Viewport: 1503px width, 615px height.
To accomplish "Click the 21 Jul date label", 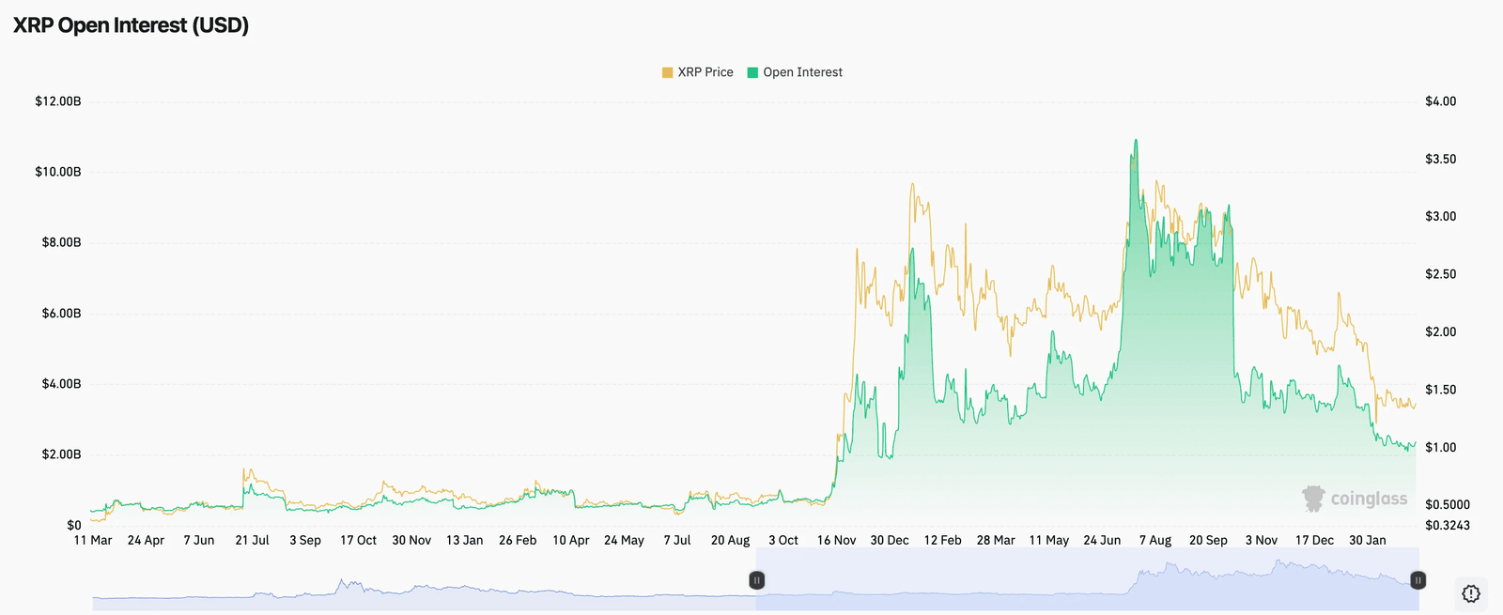I will click(x=252, y=540).
